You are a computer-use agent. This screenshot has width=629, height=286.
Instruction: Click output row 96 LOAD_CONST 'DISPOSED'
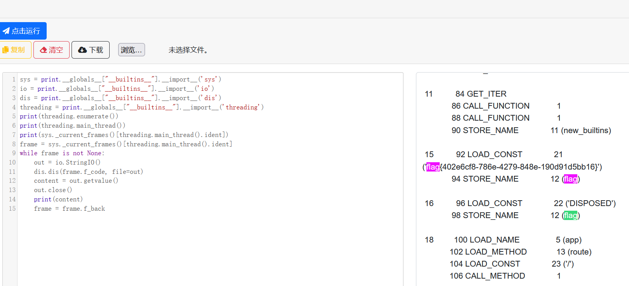pos(536,203)
